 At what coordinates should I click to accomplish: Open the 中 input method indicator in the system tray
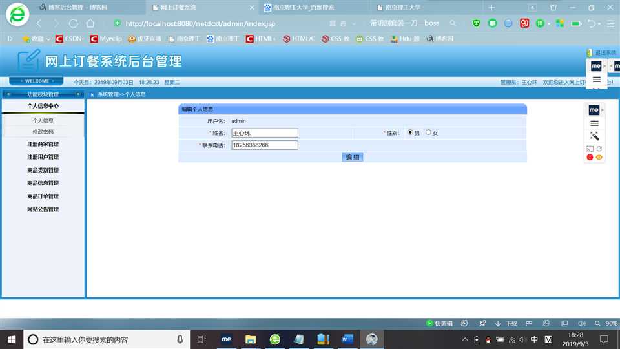[534, 339]
